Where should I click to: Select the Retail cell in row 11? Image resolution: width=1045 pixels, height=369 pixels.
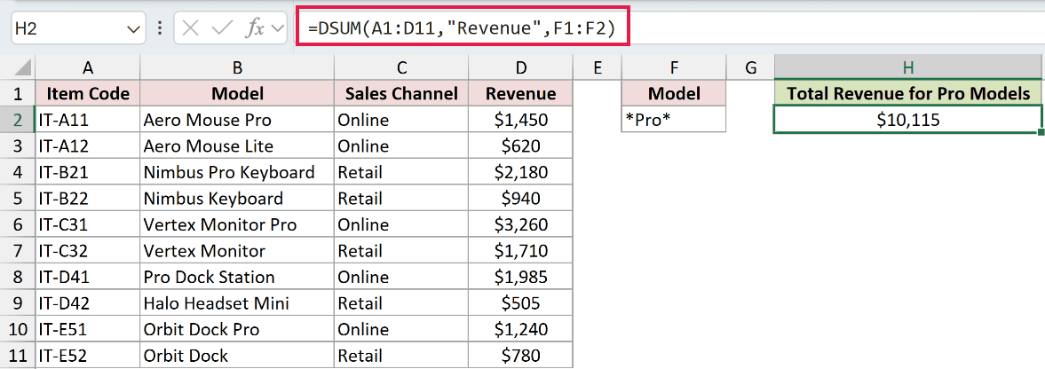click(x=401, y=356)
